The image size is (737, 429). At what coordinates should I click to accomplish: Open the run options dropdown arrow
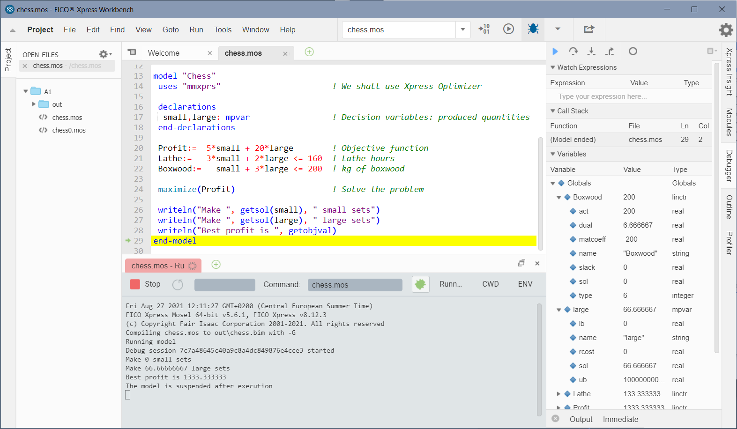[558, 29]
